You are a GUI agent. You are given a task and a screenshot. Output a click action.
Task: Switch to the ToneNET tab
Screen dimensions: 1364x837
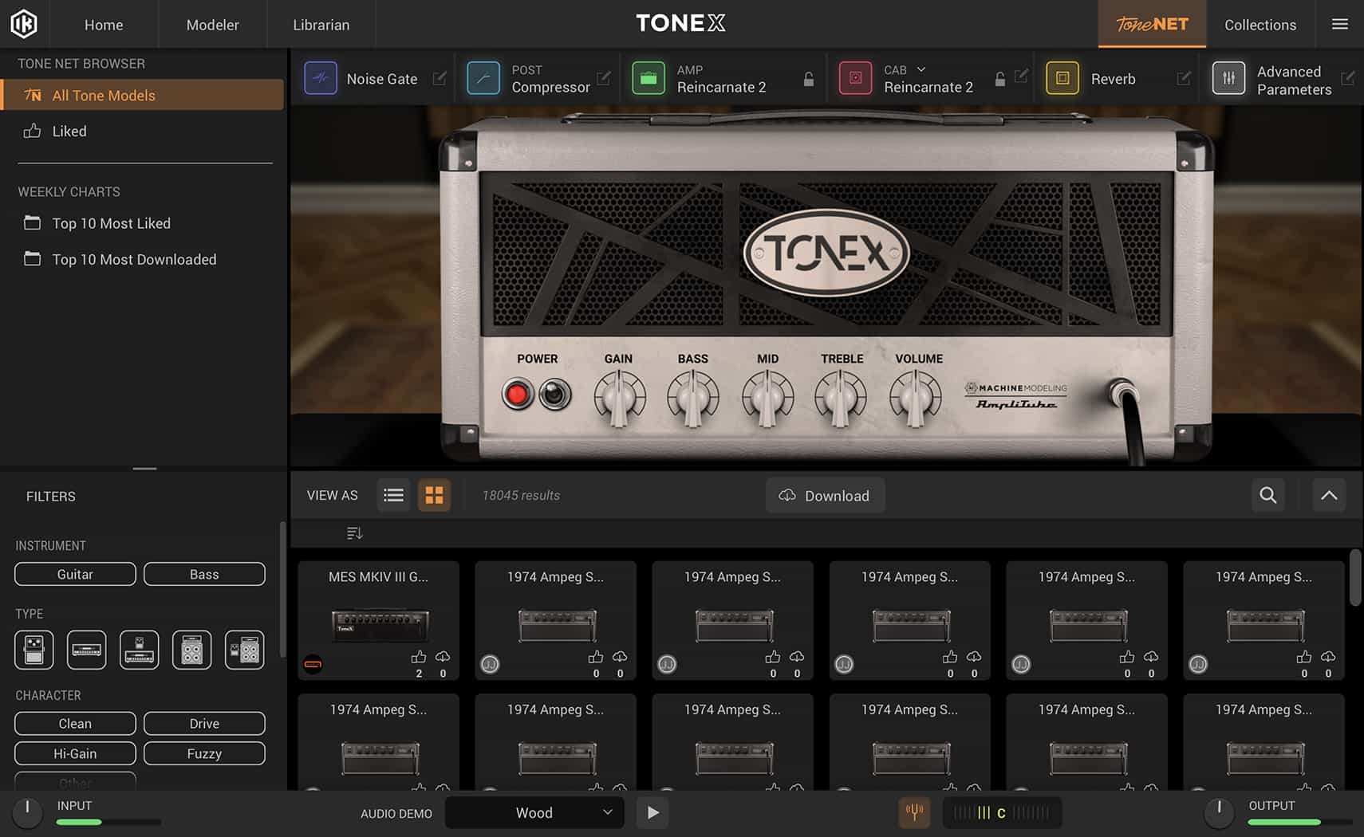[1152, 24]
